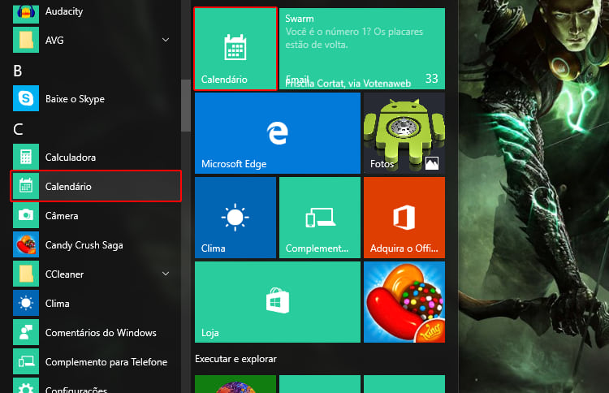Open the Câmera app icon

click(x=26, y=215)
